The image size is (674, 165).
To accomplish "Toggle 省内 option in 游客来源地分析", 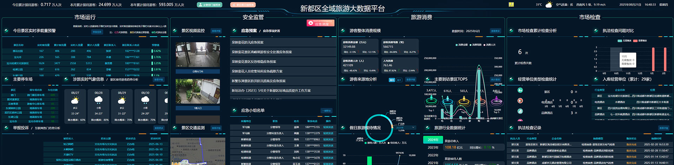I will click(x=392, y=80).
